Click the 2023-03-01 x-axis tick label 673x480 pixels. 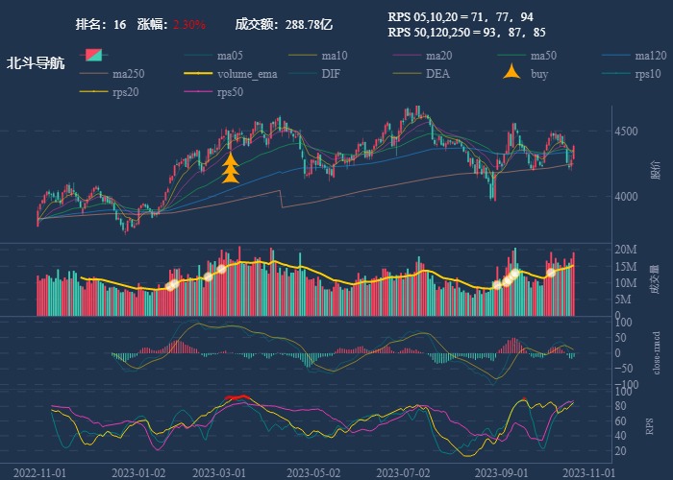tap(218, 472)
